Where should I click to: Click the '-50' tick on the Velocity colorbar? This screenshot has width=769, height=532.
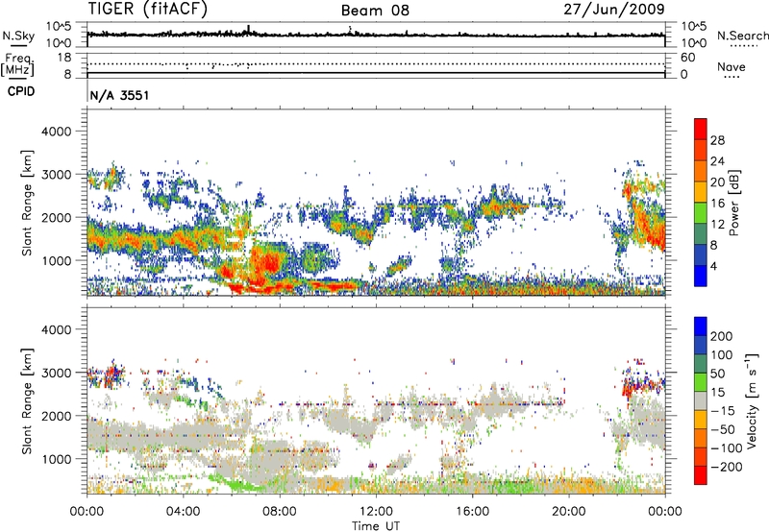coord(723,429)
